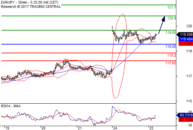The width and height of the screenshot is (193, 130).
Task: Select the red 118.2 support label
Action: point(172,55)
